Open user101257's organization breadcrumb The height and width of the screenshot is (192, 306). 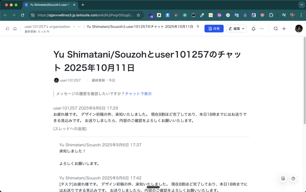point(47,27)
